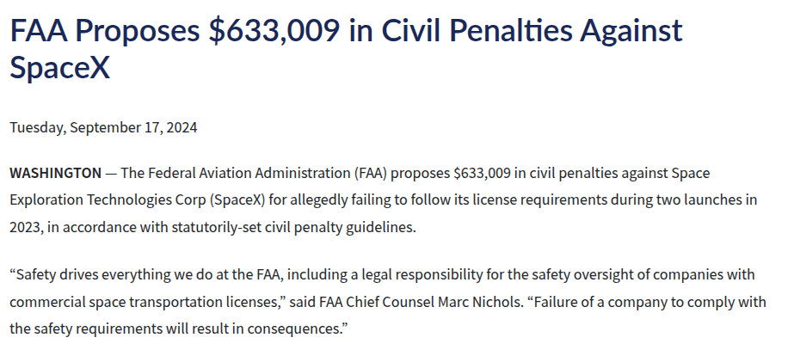The width and height of the screenshot is (788, 356).
Task: Click "SpaceX" on the headline's second line
Action: tap(60, 68)
